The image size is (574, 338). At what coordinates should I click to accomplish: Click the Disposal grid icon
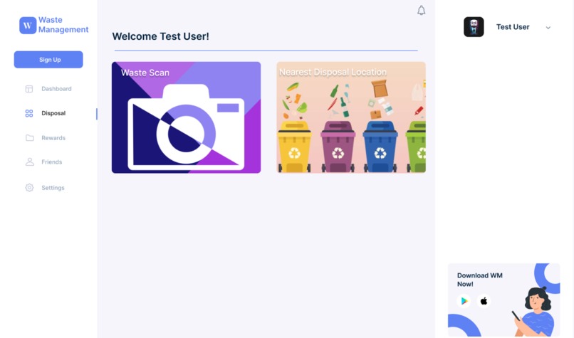(x=29, y=113)
